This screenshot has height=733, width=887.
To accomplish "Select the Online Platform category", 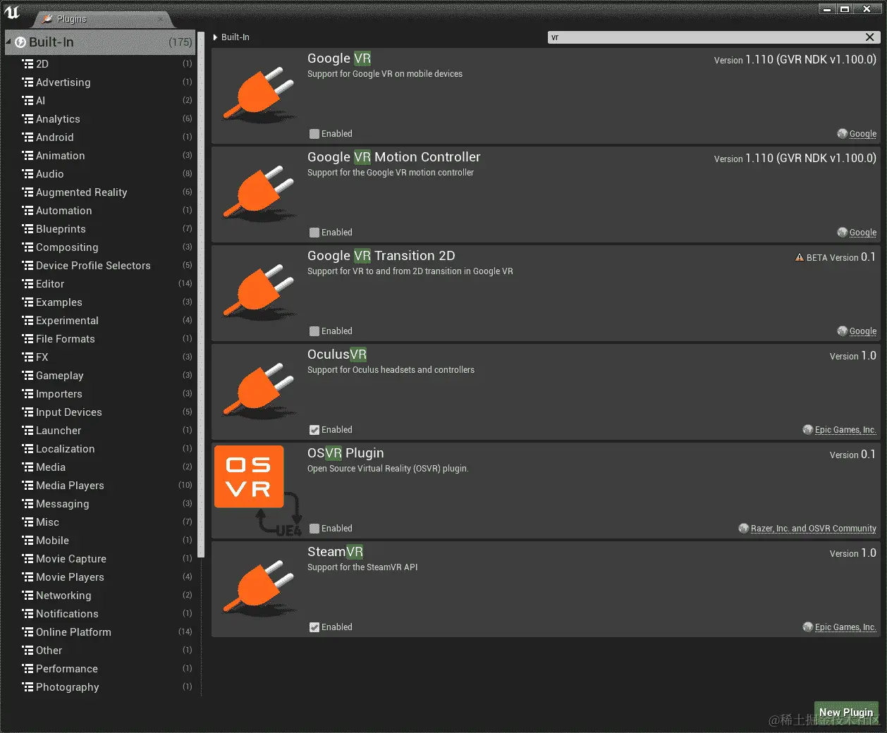I will coord(101,632).
